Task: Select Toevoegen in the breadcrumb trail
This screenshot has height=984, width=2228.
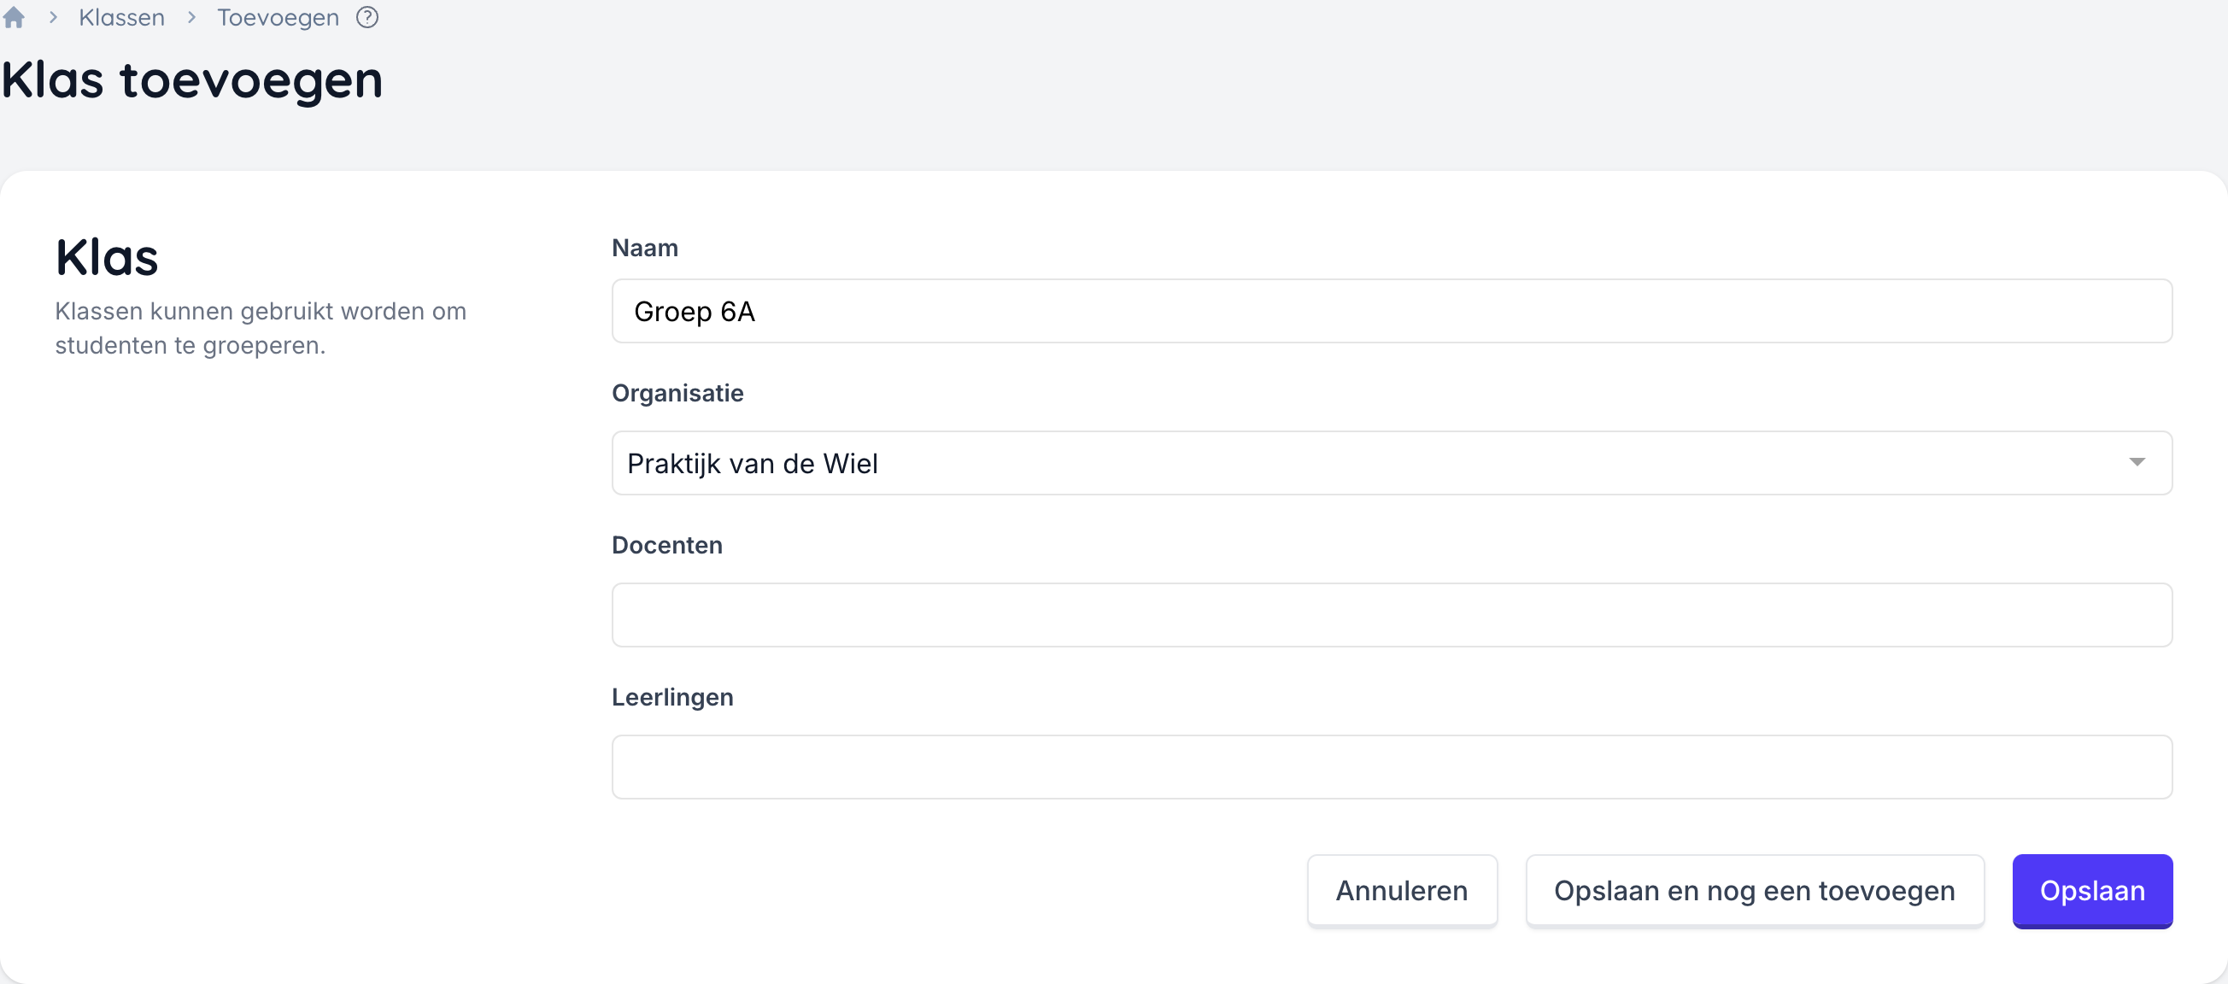Action: point(277,17)
